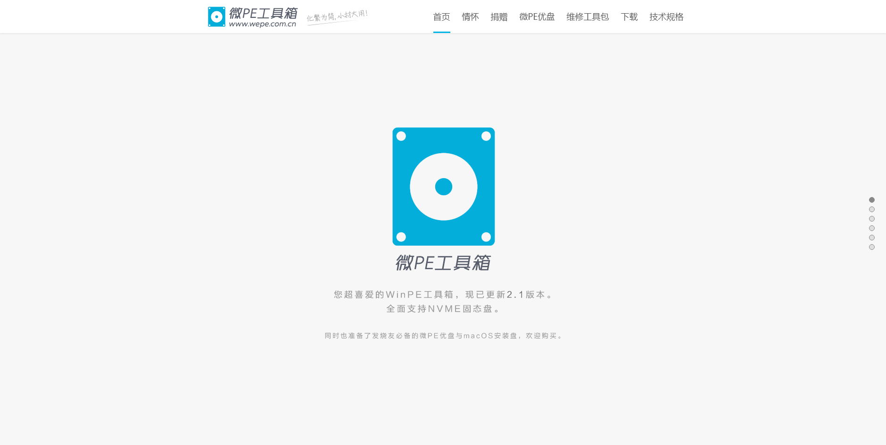Click the 微PE工具箱 title below the logo
This screenshot has width=886, height=445.
point(443,263)
